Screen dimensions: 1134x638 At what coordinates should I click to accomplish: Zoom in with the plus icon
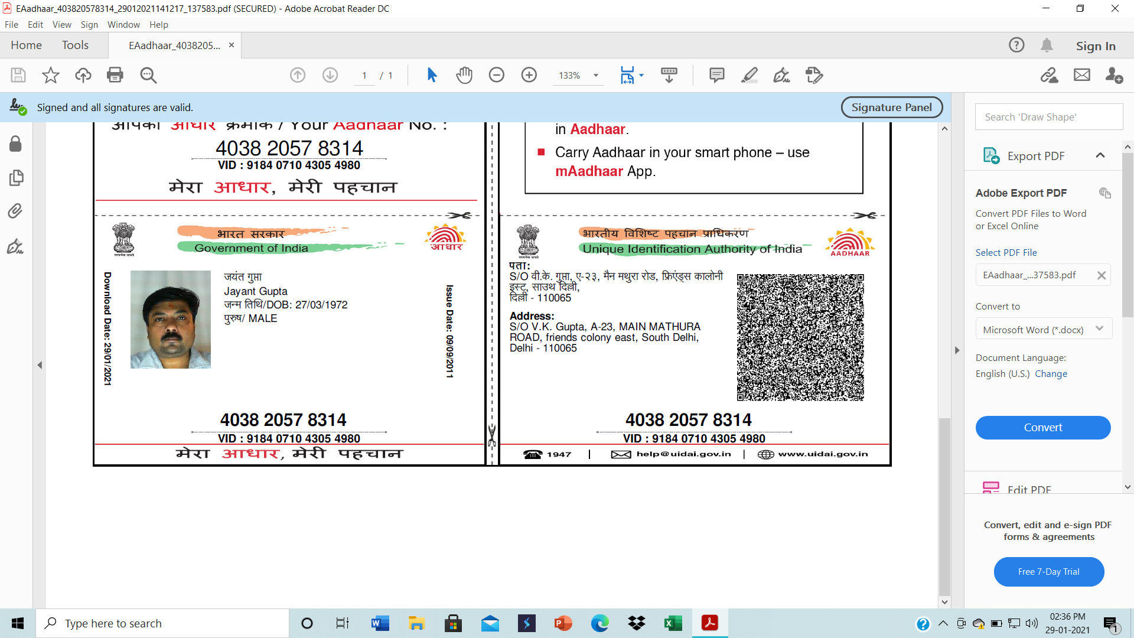(x=529, y=75)
